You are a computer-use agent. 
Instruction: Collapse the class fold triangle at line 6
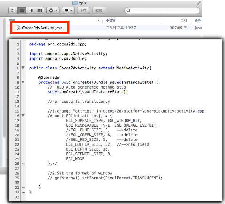[23, 68]
